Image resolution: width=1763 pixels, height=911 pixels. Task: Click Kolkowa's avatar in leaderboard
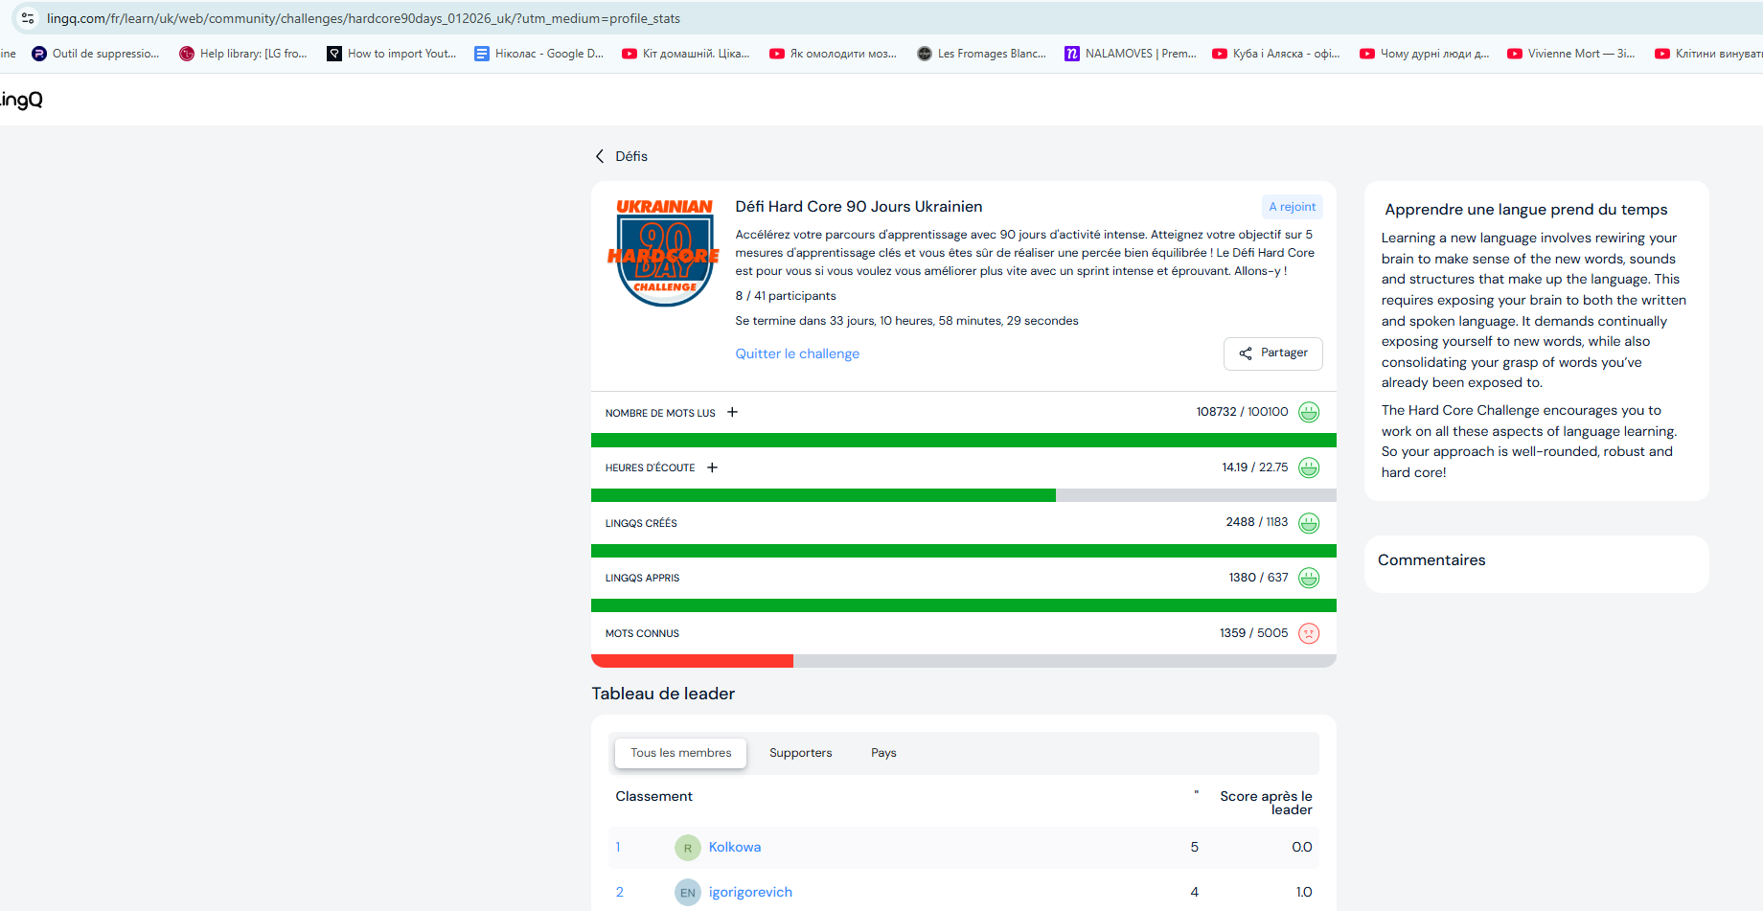(687, 848)
